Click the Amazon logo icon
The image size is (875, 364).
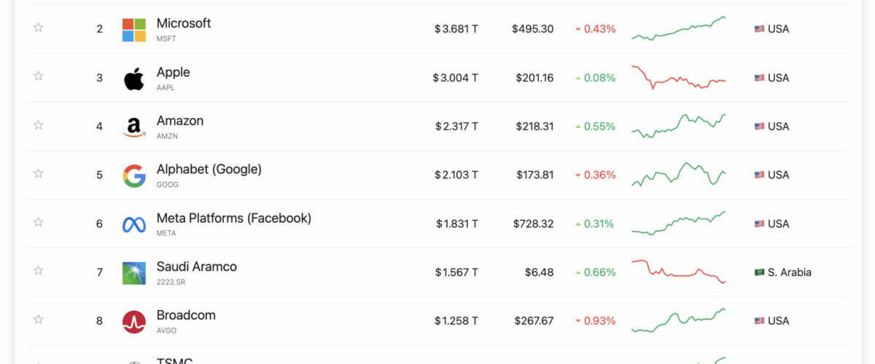(134, 127)
